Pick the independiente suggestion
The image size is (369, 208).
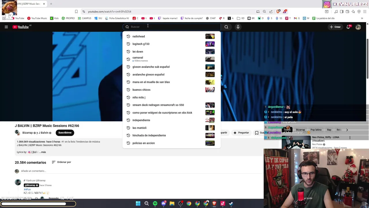click(172, 120)
